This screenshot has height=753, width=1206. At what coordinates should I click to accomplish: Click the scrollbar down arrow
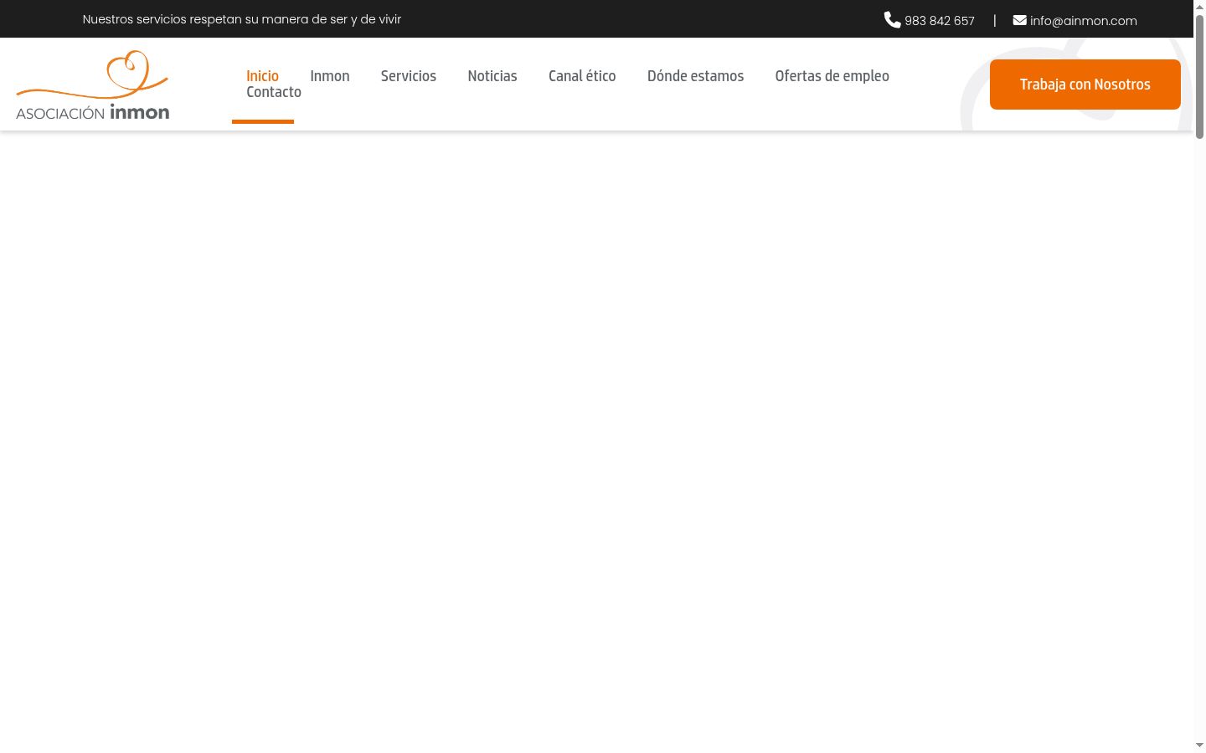(x=1199, y=745)
